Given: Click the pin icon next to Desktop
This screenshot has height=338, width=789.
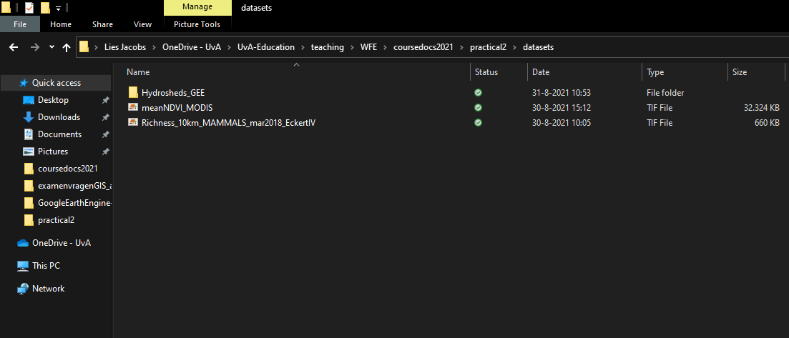Looking at the screenshot, I should tap(105, 100).
